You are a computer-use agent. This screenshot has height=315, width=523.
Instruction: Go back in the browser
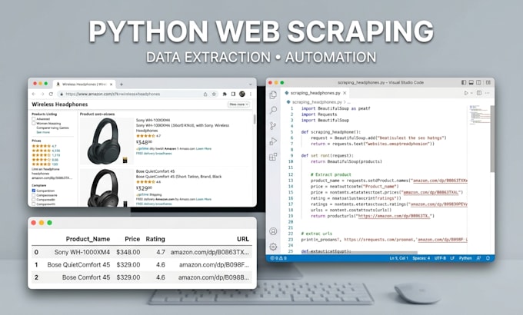click(x=34, y=94)
